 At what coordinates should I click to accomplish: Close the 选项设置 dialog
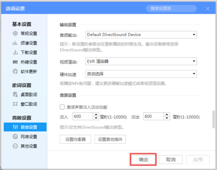point(208,9)
